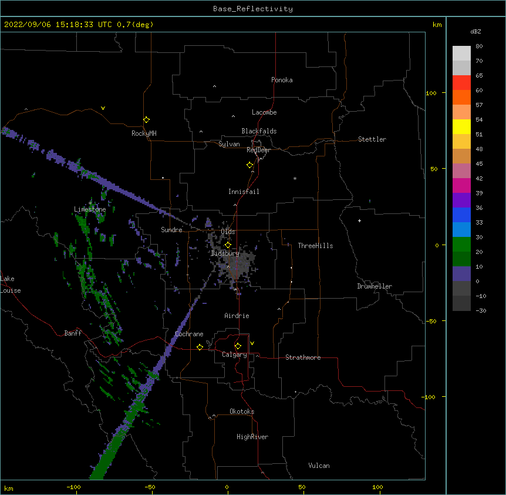Select the blue 36 dBZ legend swatch
Viewport: 506px width, 495px height.
tap(461, 215)
